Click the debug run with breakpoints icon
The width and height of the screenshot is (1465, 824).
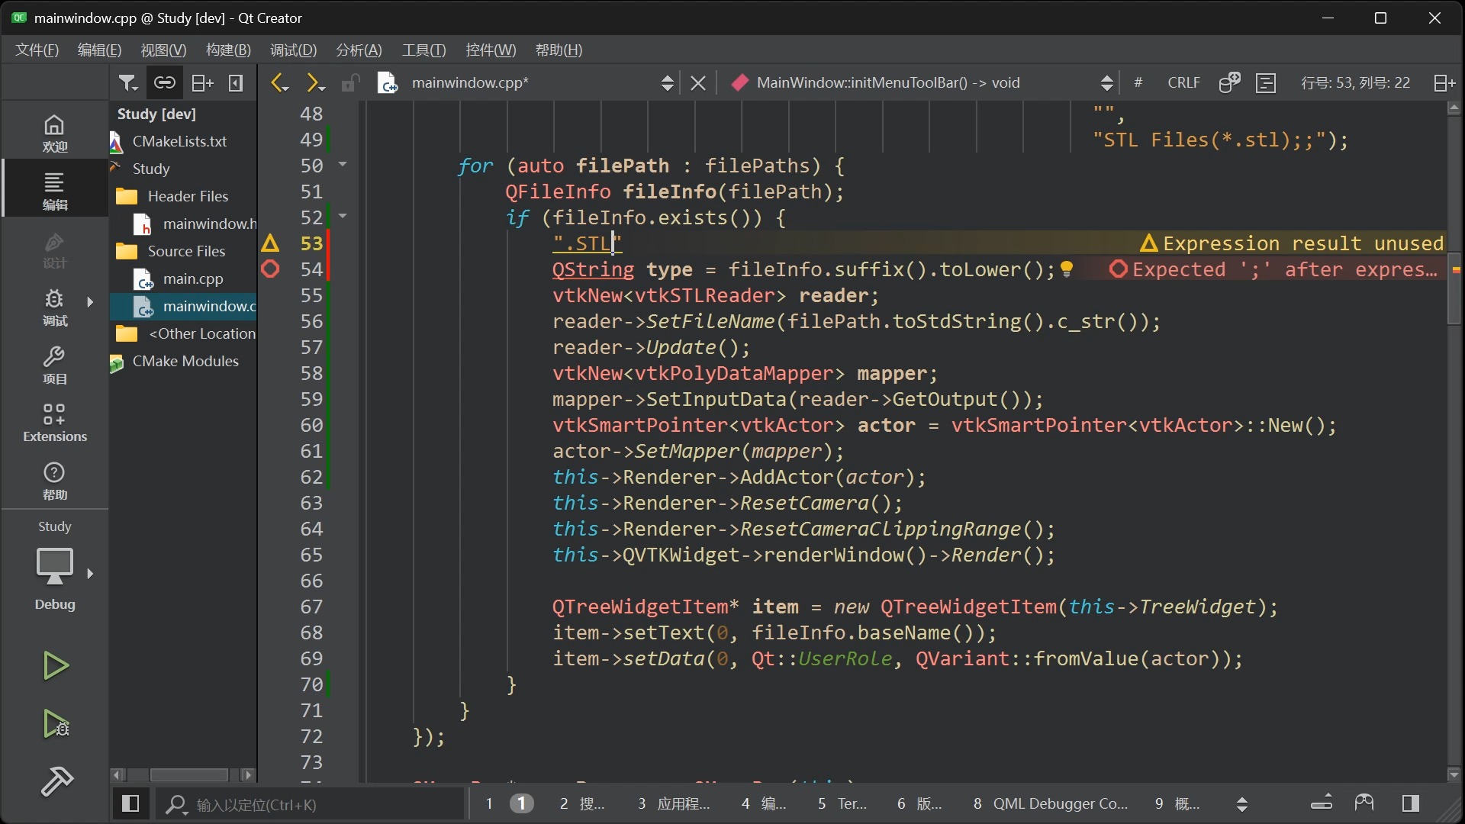click(x=56, y=723)
